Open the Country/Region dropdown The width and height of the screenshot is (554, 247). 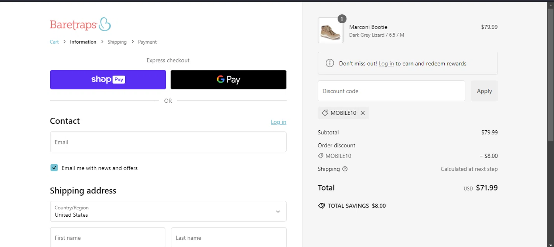(x=168, y=211)
